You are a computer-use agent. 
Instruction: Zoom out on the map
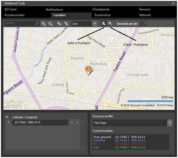tap(50, 24)
